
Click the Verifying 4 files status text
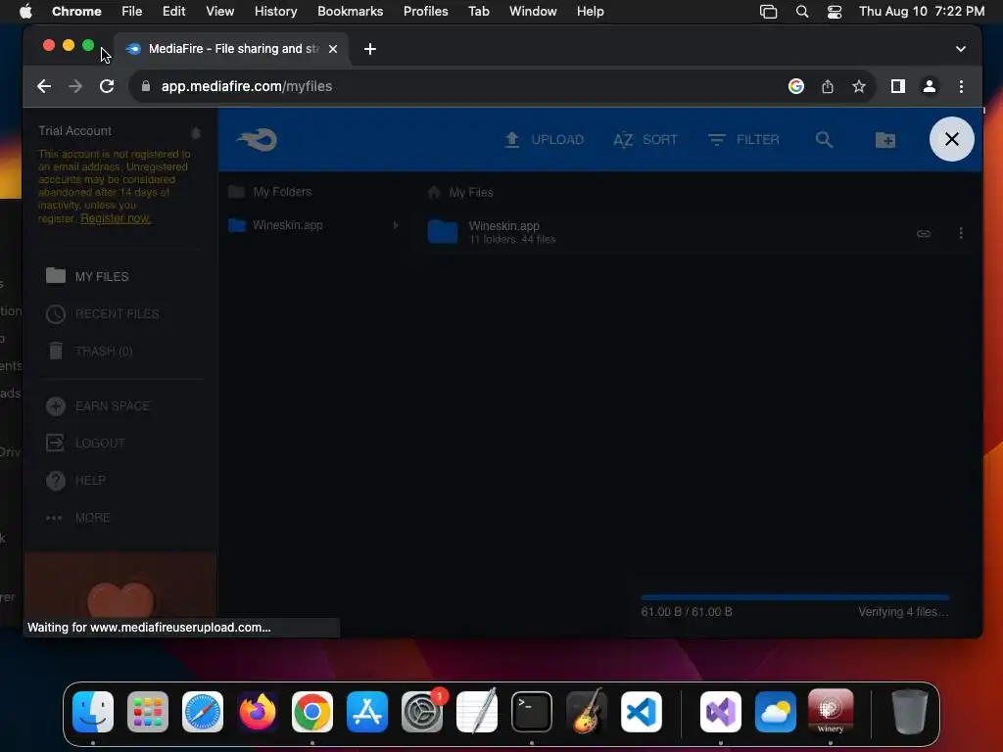pos(903,612)
